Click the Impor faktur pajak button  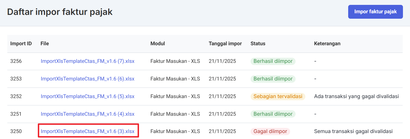click(x=375, y=12)
